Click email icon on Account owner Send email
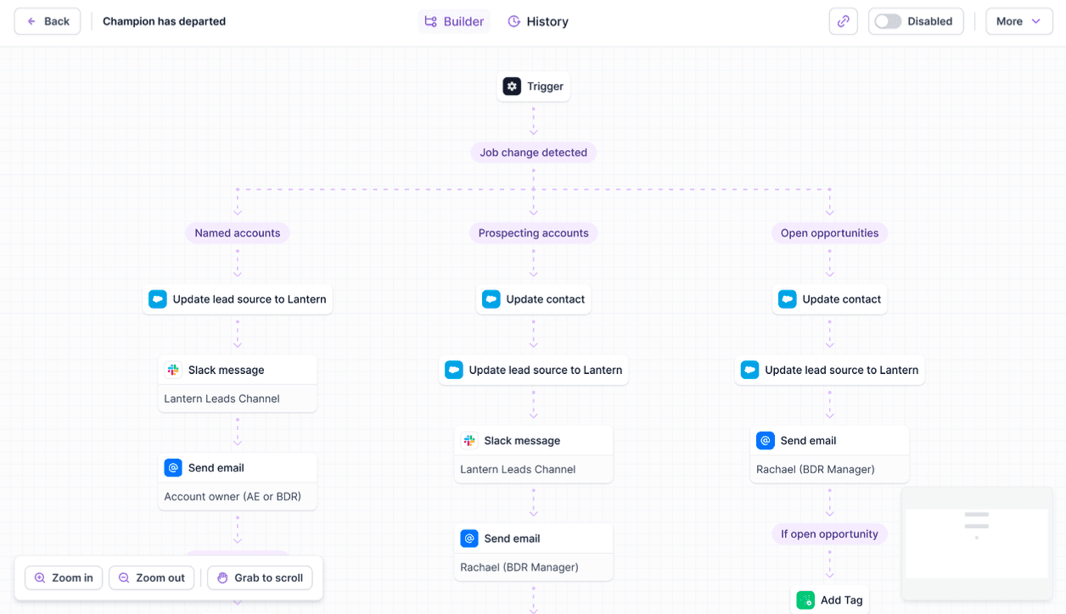1066x614 pixels. tap(173, 467)
